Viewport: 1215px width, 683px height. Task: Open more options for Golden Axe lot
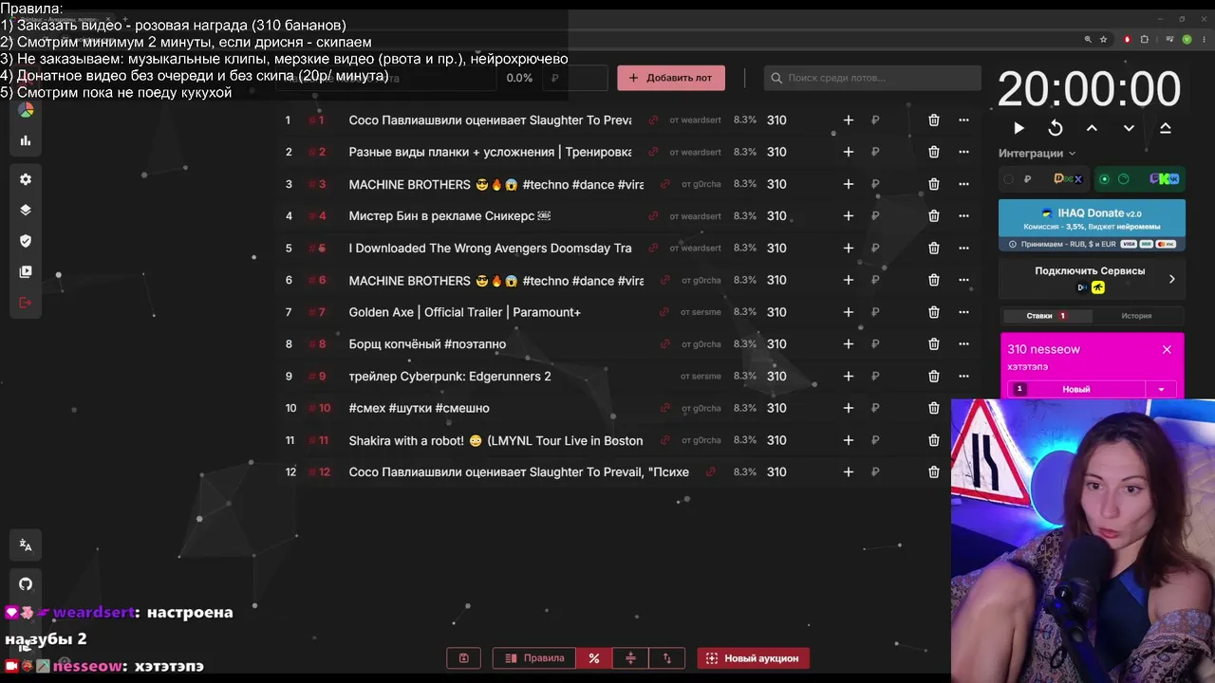(963, 312)
